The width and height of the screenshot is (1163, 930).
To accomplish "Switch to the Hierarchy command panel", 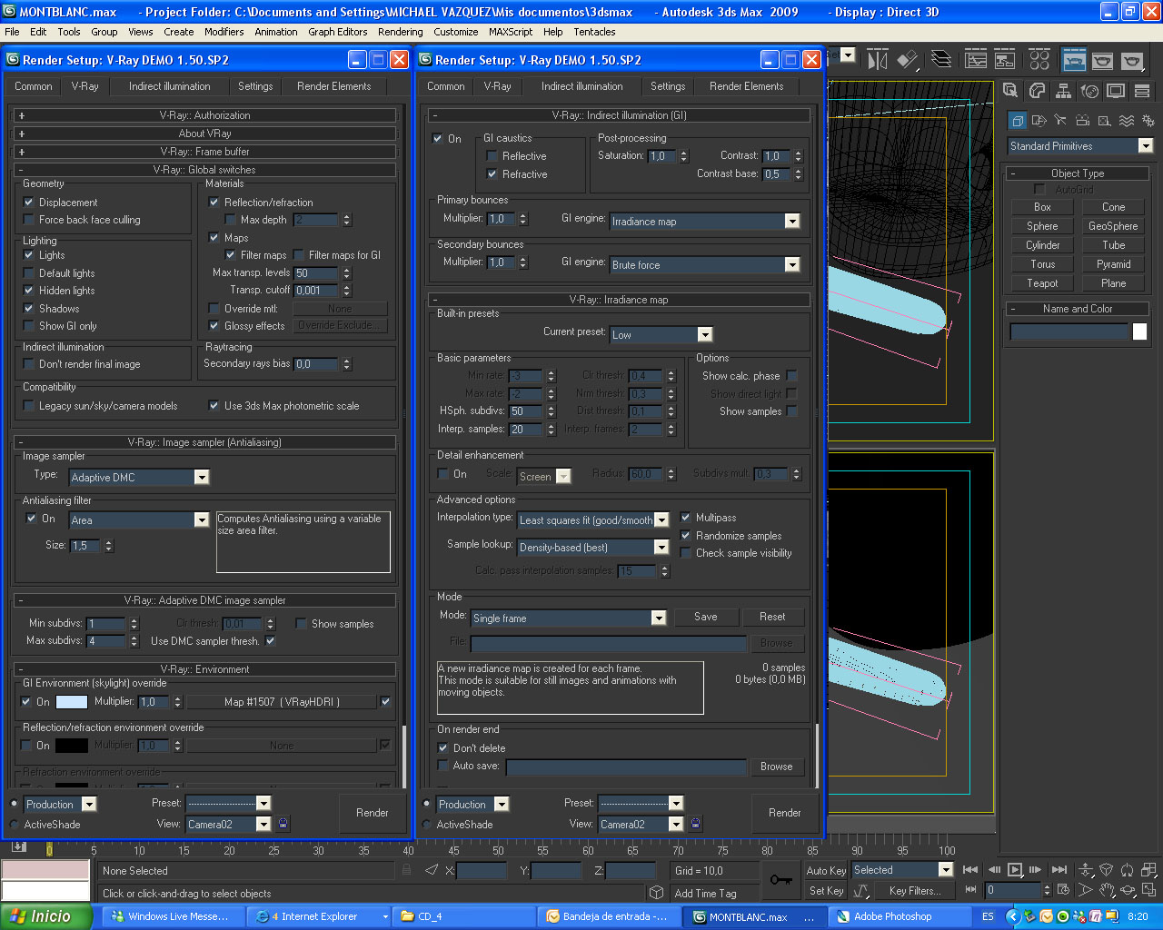I will tap(1063, 91).
